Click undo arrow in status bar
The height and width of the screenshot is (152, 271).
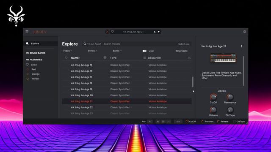tap(158, 122)
